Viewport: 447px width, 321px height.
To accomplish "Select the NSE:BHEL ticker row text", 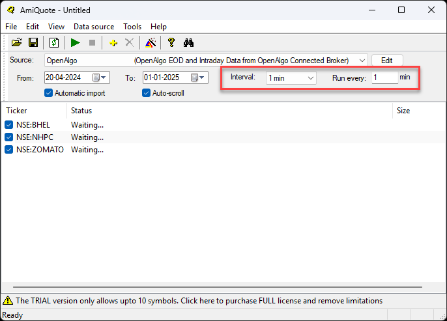I will (x=33, y=125).
